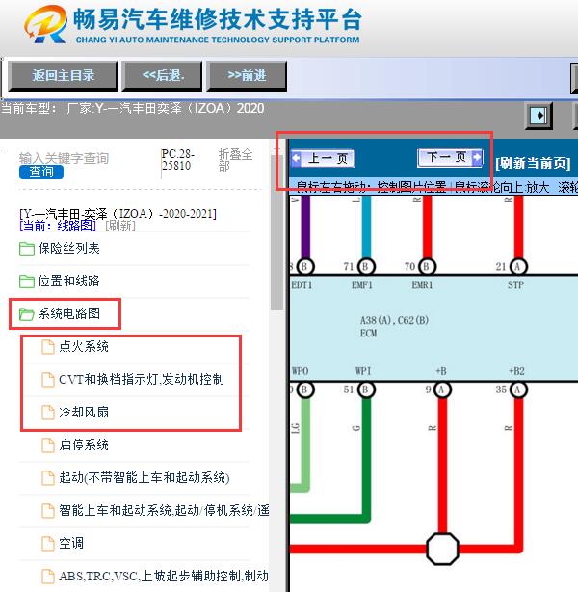578x592 pixels.
Task: Click connector pin 70 B circle
Action: tap(427, 266)
